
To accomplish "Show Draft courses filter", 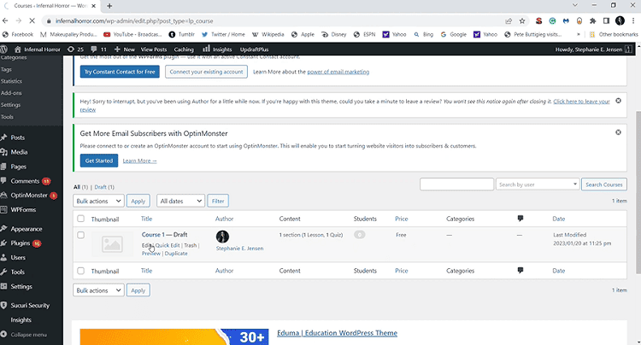I will (x=100, y=187).
